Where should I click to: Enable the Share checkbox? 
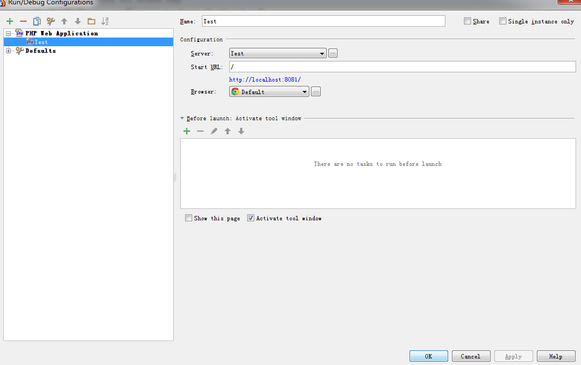tap(467, 21)
